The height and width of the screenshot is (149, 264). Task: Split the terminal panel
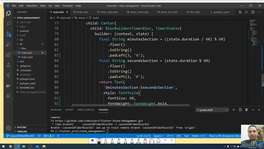pos(240,110)
